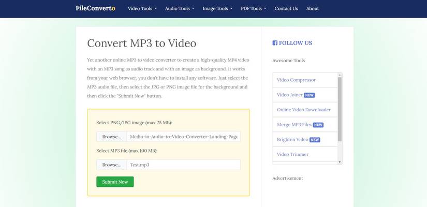The height and width of the screenshot is (207, 427).
Task: Click the tools list scroll-down arrow
Action: (x=340, y=162)
